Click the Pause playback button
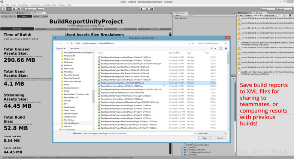Image resolution: width=294 pixels, height=159 pixels. point(147,9)
